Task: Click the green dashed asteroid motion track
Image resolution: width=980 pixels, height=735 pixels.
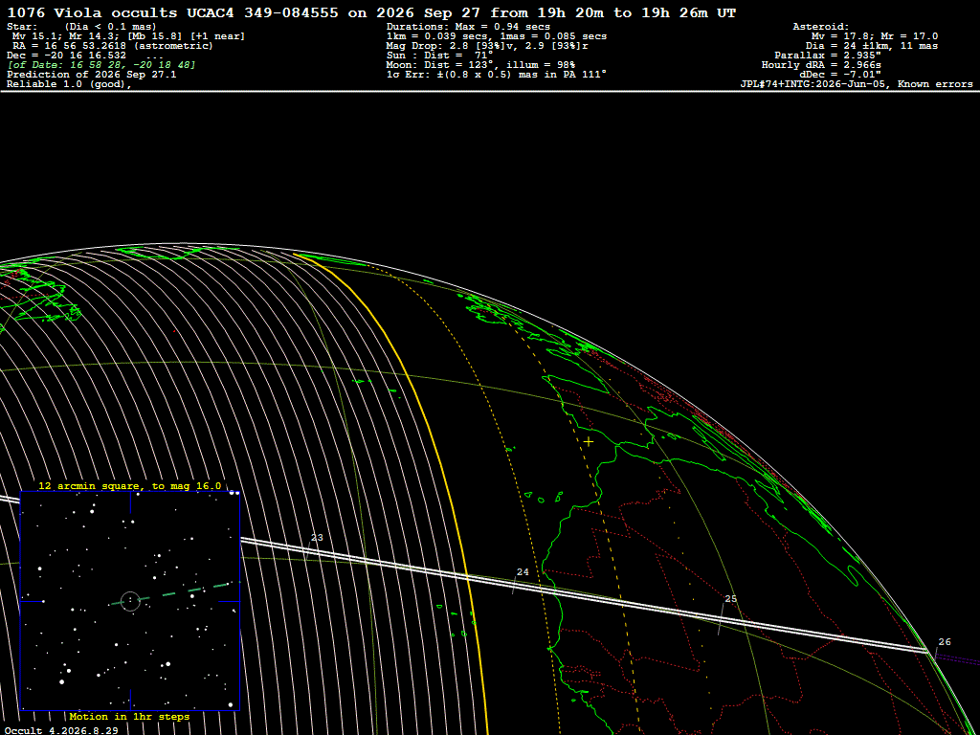Action: click(172, 593)
